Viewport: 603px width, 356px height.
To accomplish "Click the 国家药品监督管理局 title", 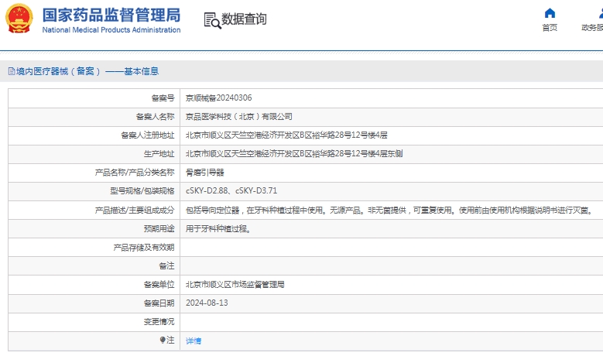I will click(x=111, y=15).
